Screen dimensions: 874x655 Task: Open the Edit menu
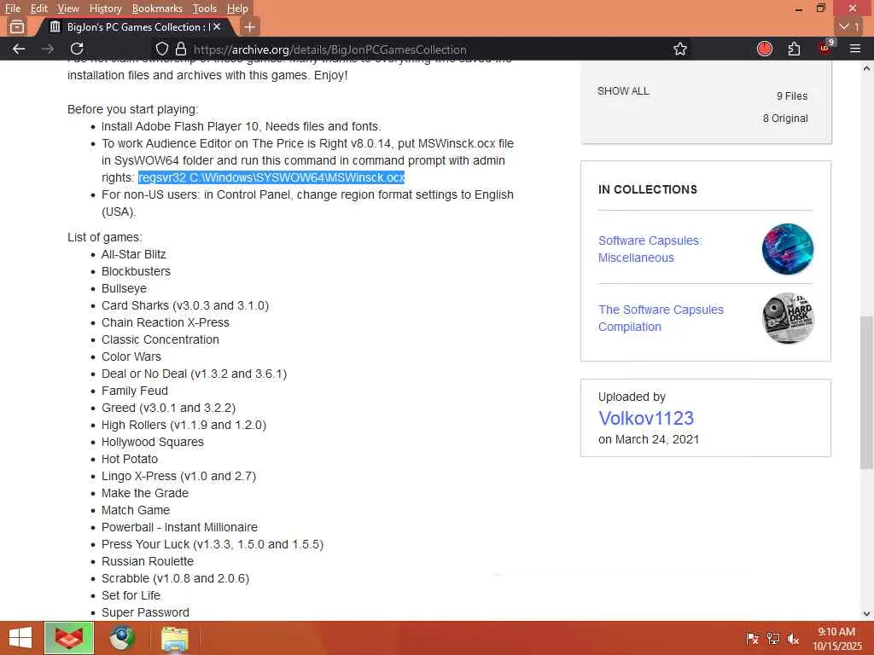[x=38, y=9]
